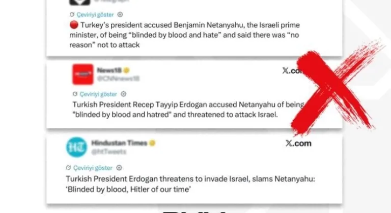Click the Hindustan Times HT avatar
Image resolution: width=391 pixels, height=213 pixels.
[76, 147]
